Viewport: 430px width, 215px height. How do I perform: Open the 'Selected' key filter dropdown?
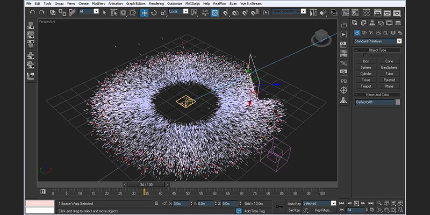pyautogui.click(x=319, y=203)
